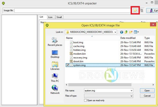Click the Image file path input field
This screenshot has height=107, width=158.
pos(72,11)
